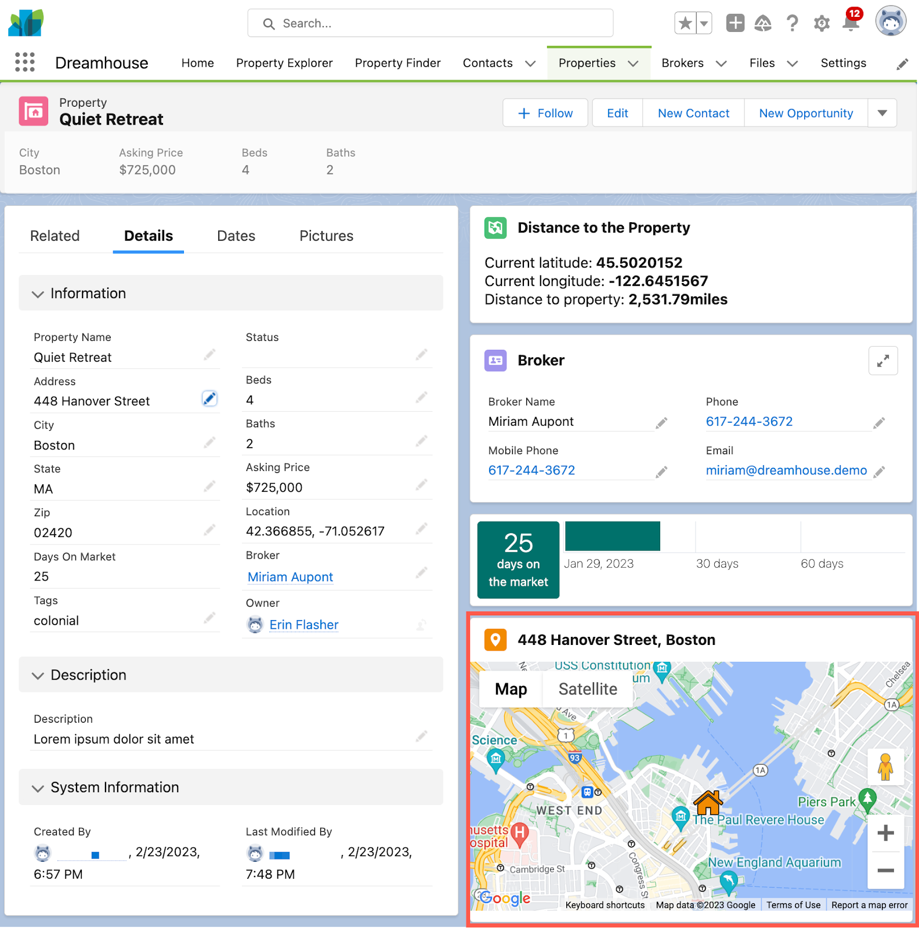Edit the Property Name pencil icon
The width and height of the screenshot is (919, 928).
209,354
